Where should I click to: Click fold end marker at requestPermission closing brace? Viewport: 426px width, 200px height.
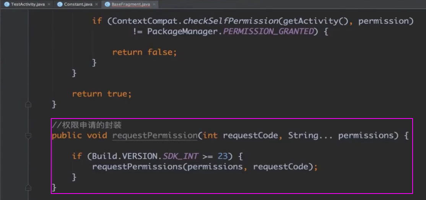coord(28,187)
